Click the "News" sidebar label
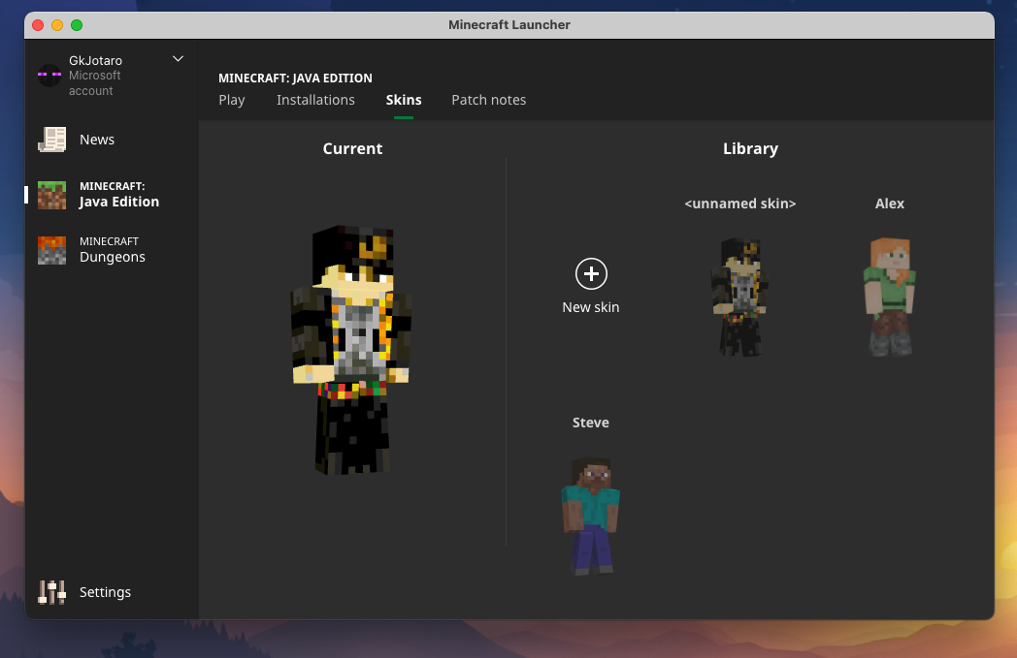The height and width of the screenshot is (658, 1017). (97, 140)
